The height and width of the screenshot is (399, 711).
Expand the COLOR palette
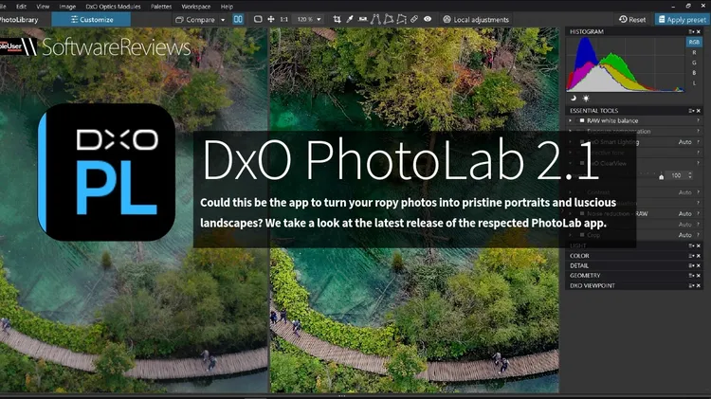(x=579, y=256)
